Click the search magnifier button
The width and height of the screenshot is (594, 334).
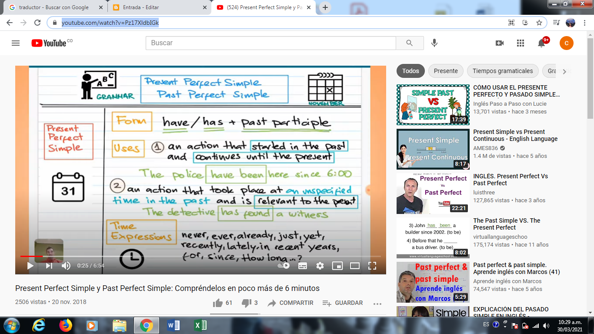coord(410,43)
